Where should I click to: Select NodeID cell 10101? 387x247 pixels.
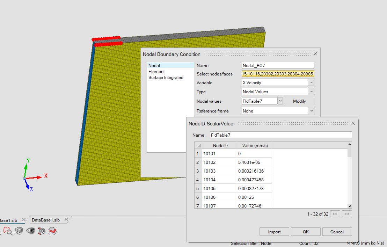(x=219, y=153)
